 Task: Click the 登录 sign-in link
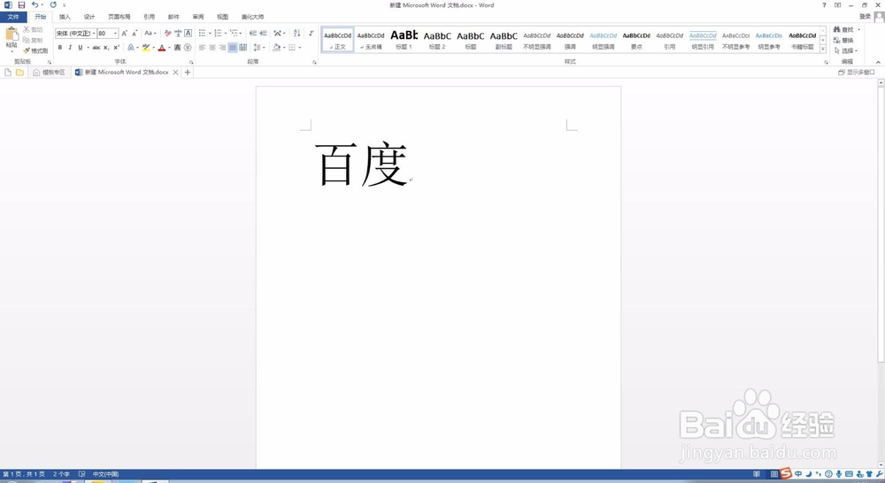[865, 17]
